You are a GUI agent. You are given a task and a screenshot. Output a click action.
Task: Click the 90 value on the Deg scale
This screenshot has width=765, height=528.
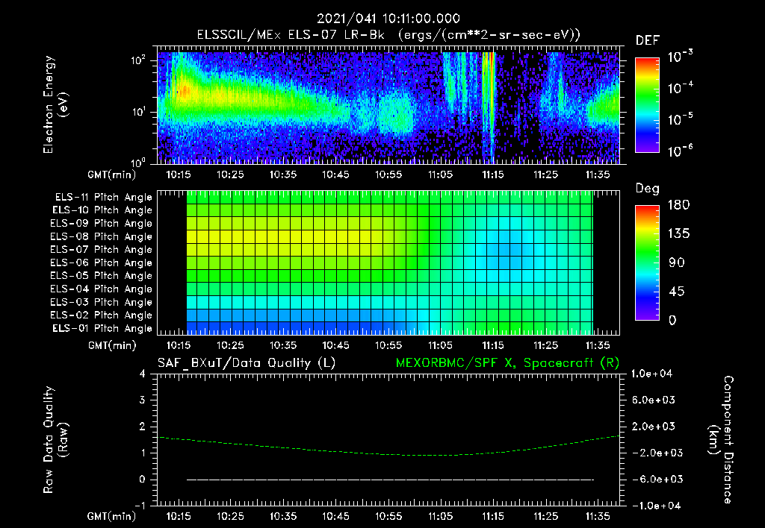point(677,263)
